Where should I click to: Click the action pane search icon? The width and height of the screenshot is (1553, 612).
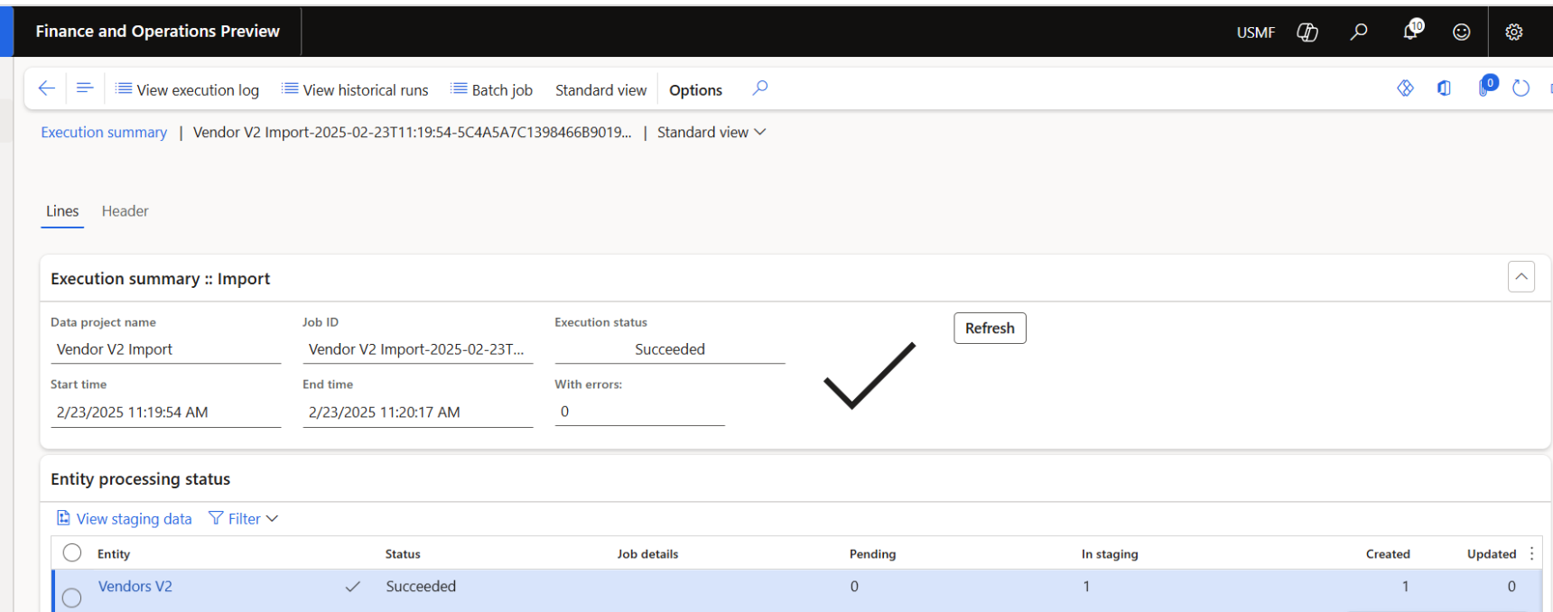click(x=760, y=88)
